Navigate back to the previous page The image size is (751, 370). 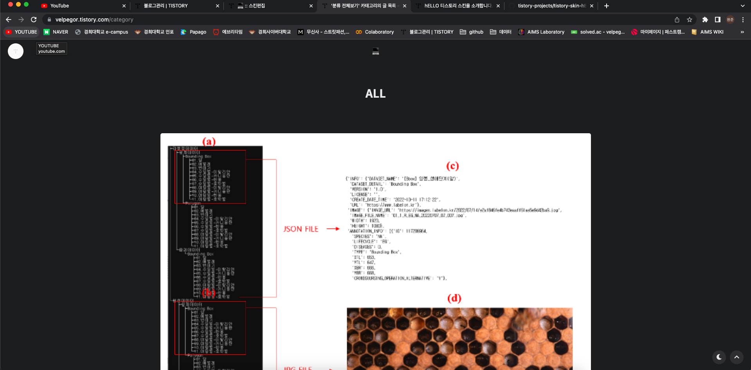tap(8, 20)
